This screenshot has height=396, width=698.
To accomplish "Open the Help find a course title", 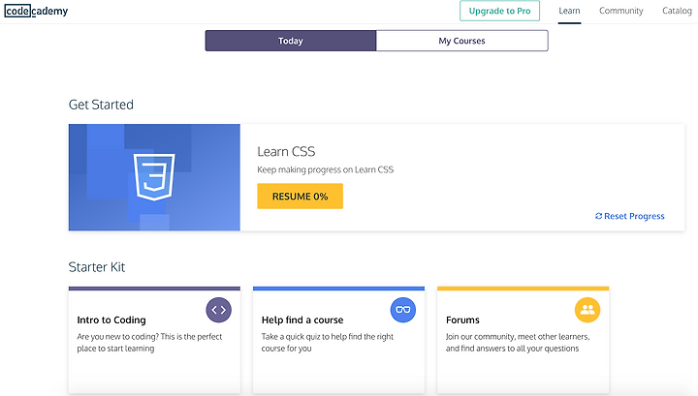I will point(302,320).
